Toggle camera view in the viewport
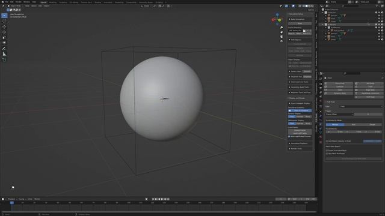Image resolution: width=385 pixels, height=216 pixels. pyautogui.click(x=282, y=37)
